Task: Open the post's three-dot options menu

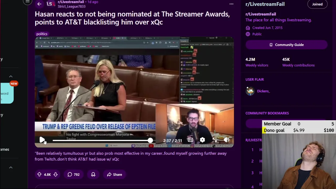Action: [231, 4]
